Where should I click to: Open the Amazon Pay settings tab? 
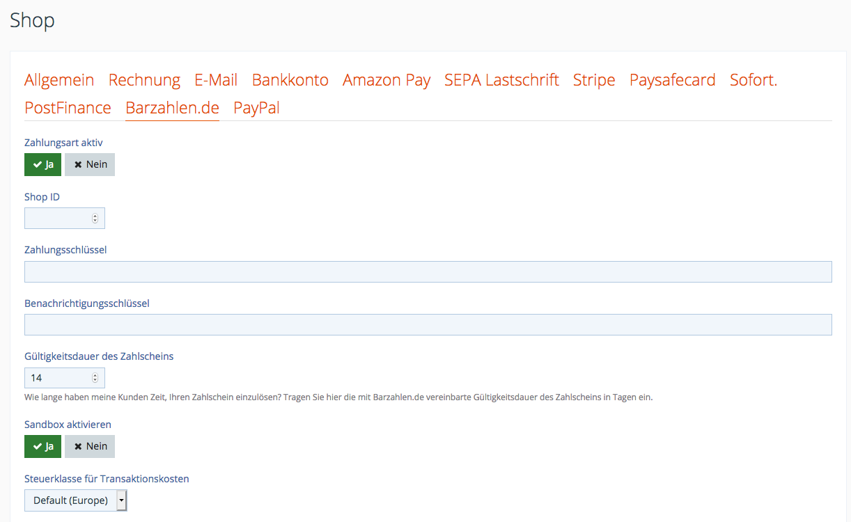tap(387, 80)
